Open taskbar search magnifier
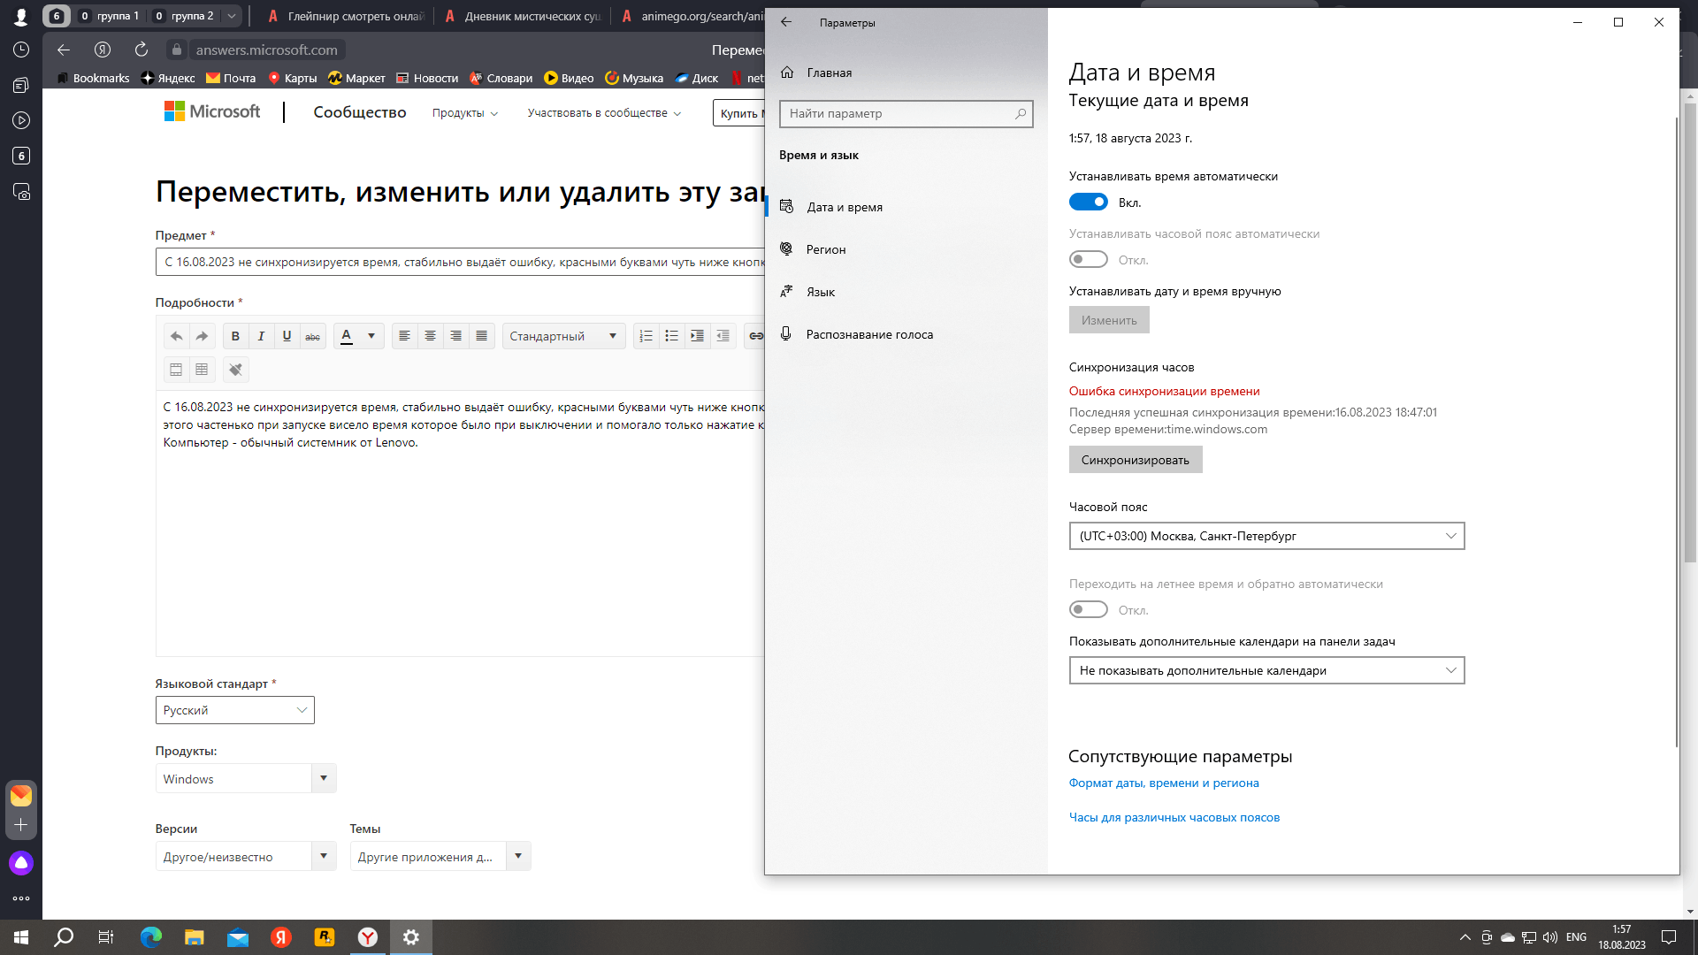Image resolution: width=1698 pixels, height=955 pixels. coord(64,937)
